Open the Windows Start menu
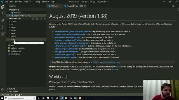The width and height of the screenshot is (179, 100). point(2,98)
